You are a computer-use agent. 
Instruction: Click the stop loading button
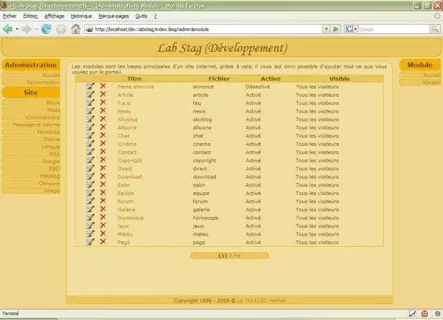coord(61,29)
